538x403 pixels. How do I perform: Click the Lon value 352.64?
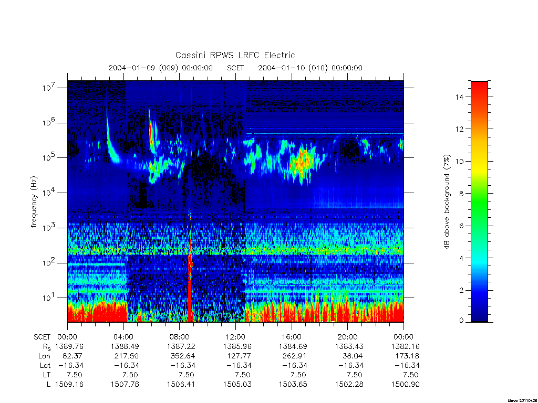(x=182, y=356)
